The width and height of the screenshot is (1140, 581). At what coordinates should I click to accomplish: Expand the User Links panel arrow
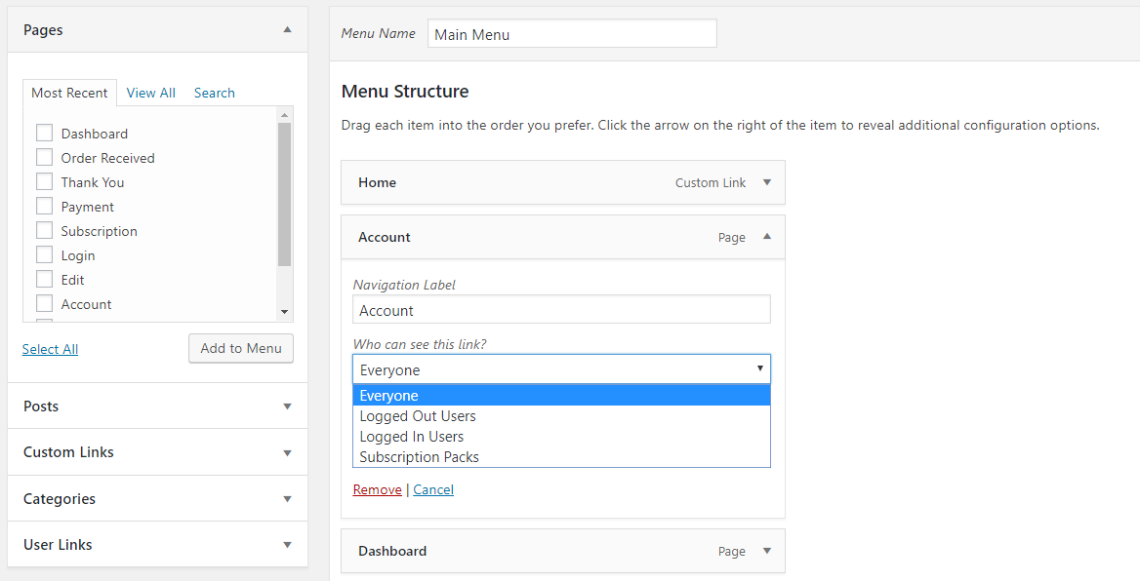point(287,545)
